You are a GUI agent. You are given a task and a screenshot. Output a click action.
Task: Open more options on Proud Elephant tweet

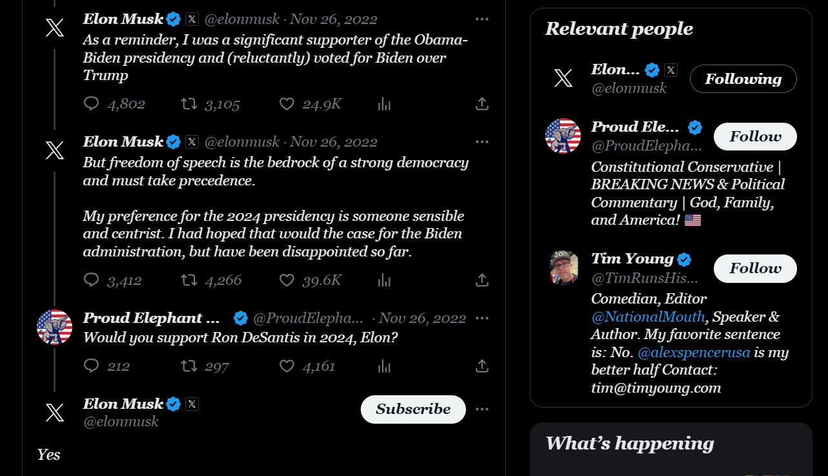[481, 318]
